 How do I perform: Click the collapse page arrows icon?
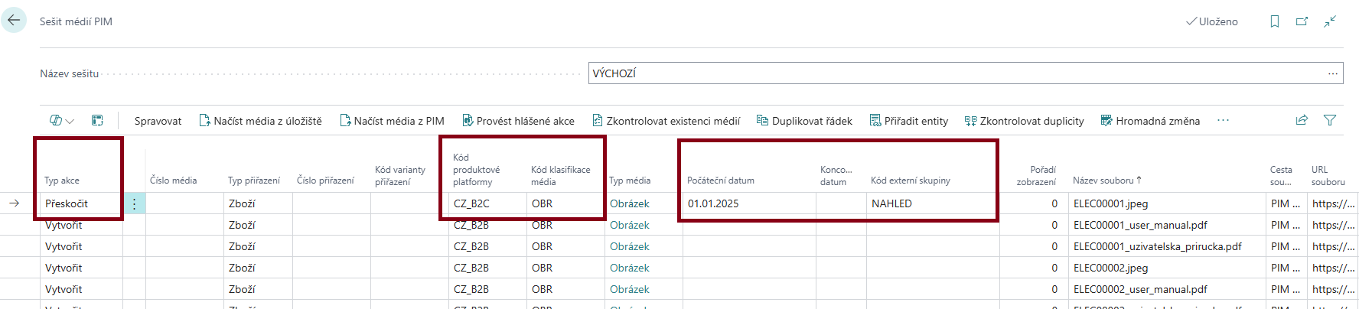[x=1330, y=21]
